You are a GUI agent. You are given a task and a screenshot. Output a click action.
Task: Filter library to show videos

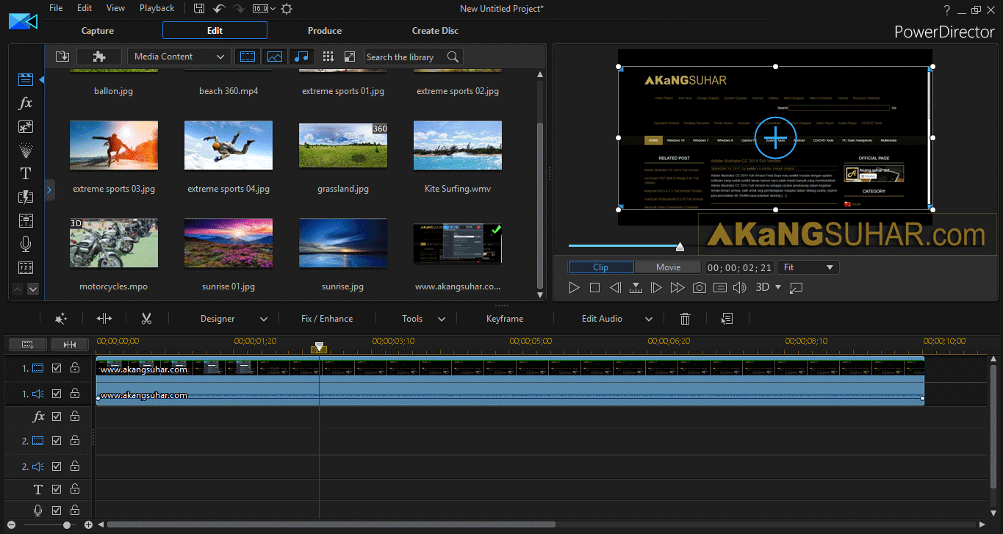click(248, 57)
